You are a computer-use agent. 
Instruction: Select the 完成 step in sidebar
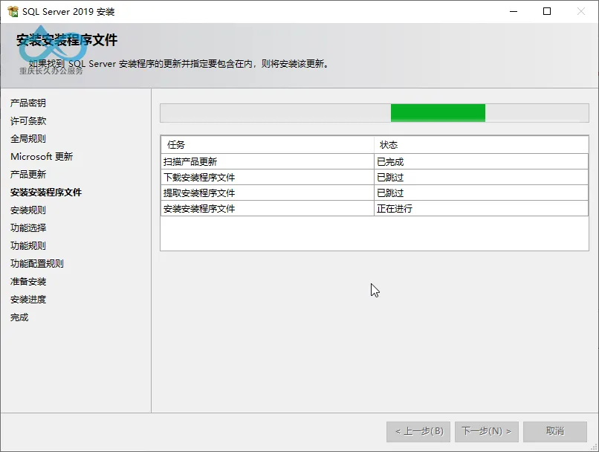click(x=19, y=317)
